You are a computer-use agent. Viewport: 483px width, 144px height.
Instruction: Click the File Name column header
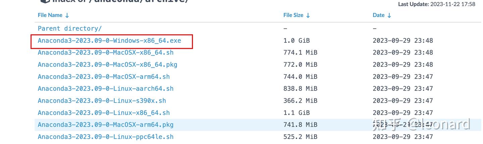point(50,15)
